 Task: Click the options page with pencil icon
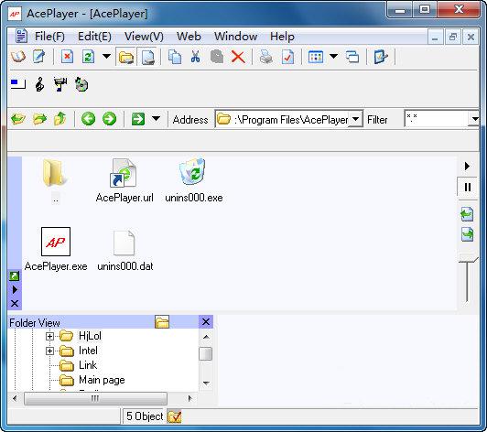[x=381, y=57]
